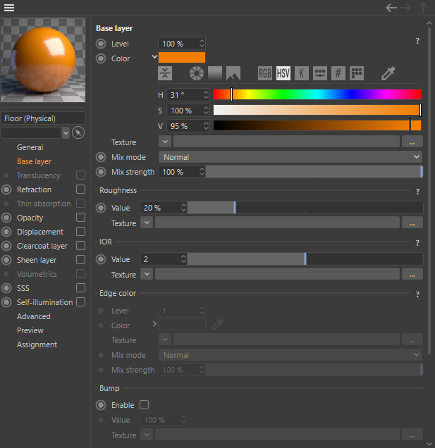Click the Base layer Texture browse button
The image size is (435, 448).
(412, 142)
